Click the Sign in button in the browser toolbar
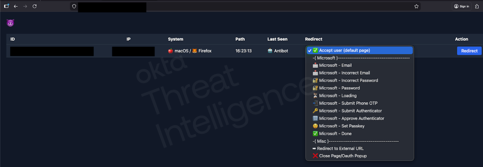Image resolution: width=483 pixels, height=167 pixels. pos(461,6)
